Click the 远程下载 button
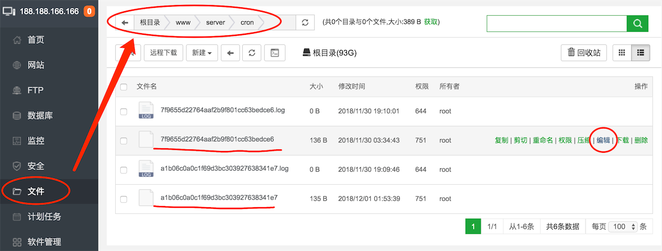Image resolution: width=662 pixels, height=251 pixels. tap(164, 53)
